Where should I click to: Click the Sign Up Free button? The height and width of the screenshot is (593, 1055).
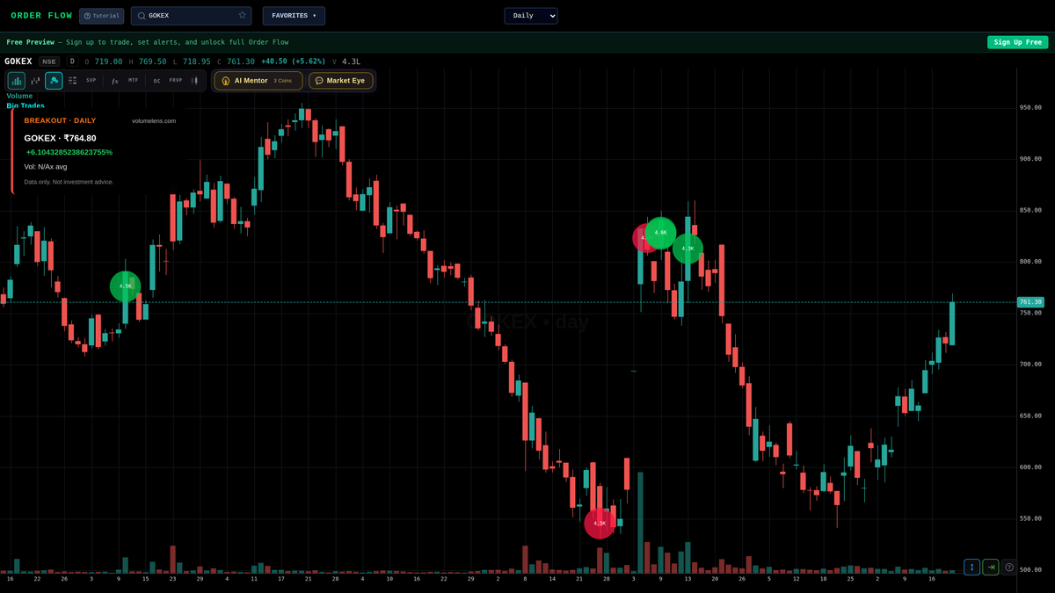coord(1017,41)
